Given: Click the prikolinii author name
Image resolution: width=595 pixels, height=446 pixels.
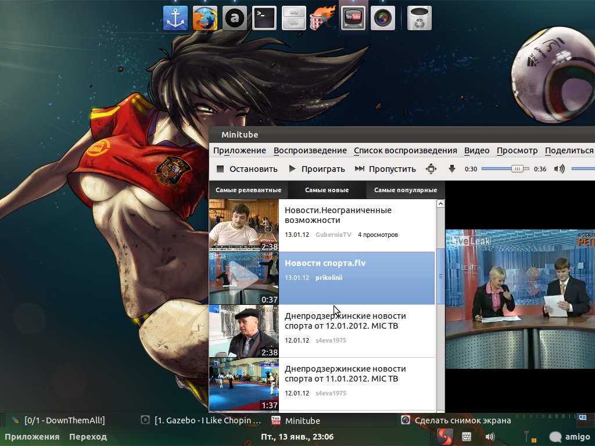Looking at the screenshot, I should [329, 278].
